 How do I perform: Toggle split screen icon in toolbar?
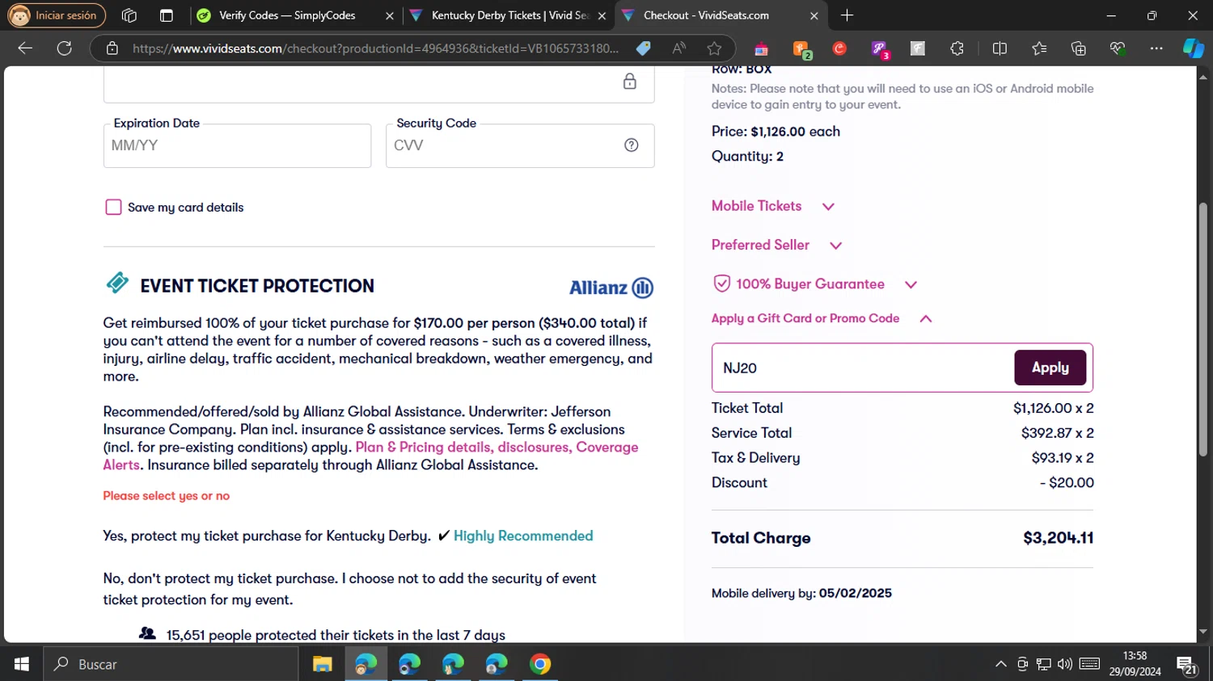[x=1000, y=48]
